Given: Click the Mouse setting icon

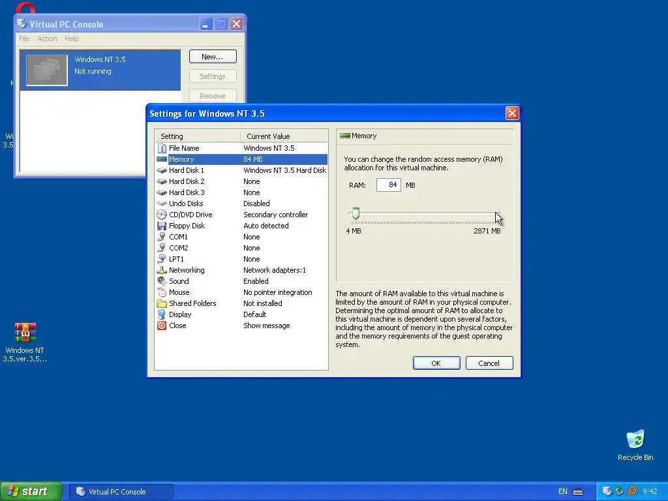Looking at the screenshot, I should tap(162, 292).
